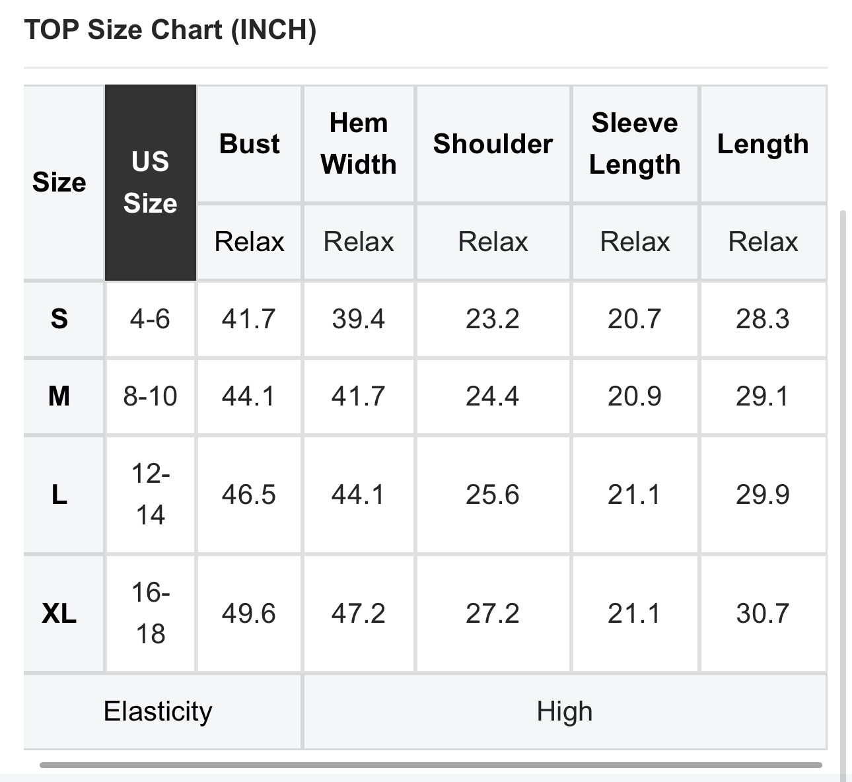Click the Hem Width column header
Screen dimensions: 852x782
pyautogui.click(x=359, y=144)
